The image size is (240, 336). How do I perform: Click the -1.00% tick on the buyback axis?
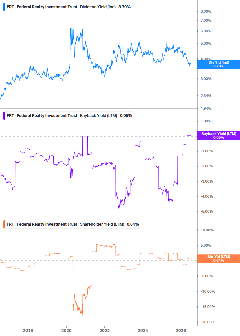click(x=207, y=151)
